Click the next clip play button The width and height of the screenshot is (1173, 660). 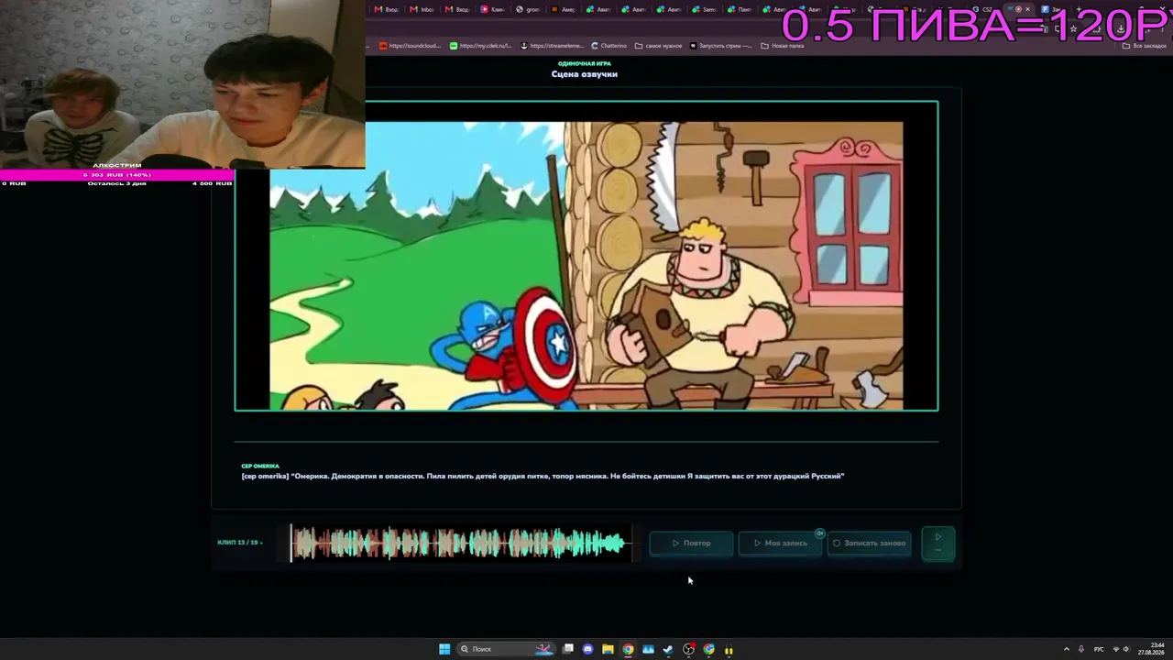937,543
